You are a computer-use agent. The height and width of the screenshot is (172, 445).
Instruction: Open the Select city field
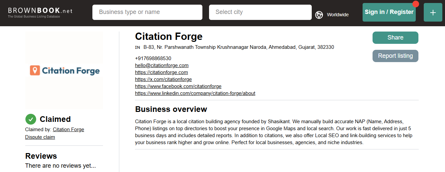(x=260, y=12)
